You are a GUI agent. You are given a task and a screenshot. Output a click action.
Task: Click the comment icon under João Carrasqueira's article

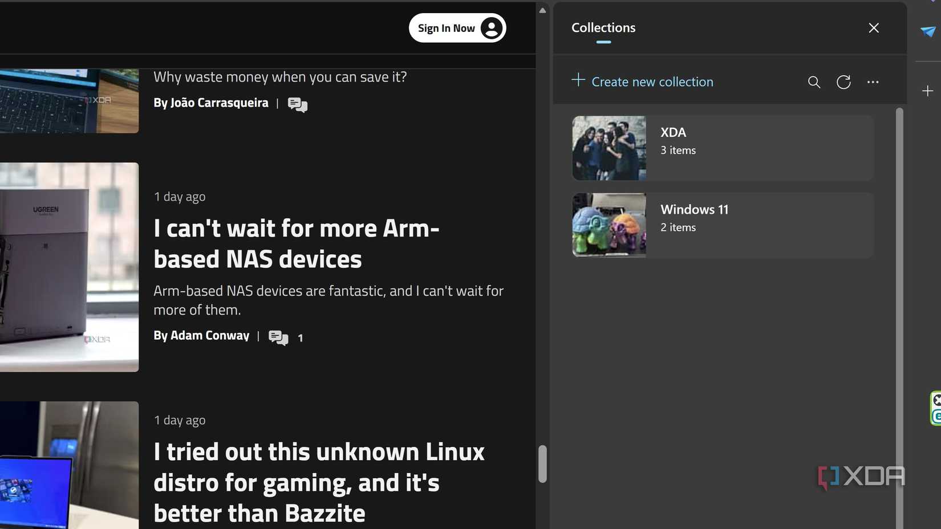(x=297, y=104)
